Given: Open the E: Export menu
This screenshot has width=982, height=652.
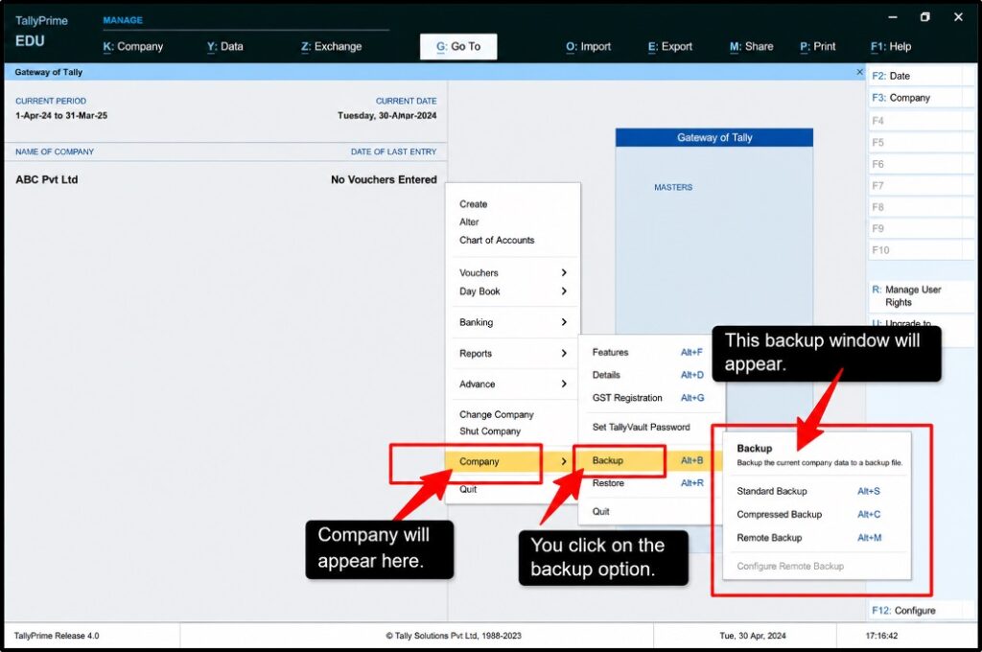Looking at the screenshot, I should [670, 46].
